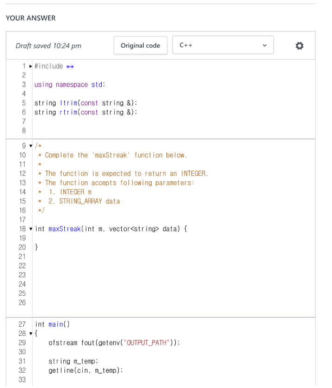Click the rtrim declaration on line 6
The height and width of the screenshot is (388, 332).
click(86, 113)
